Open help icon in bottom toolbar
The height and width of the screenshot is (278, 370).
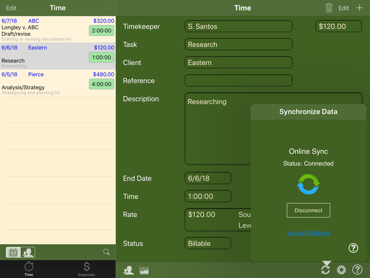(x=357, y=269)
